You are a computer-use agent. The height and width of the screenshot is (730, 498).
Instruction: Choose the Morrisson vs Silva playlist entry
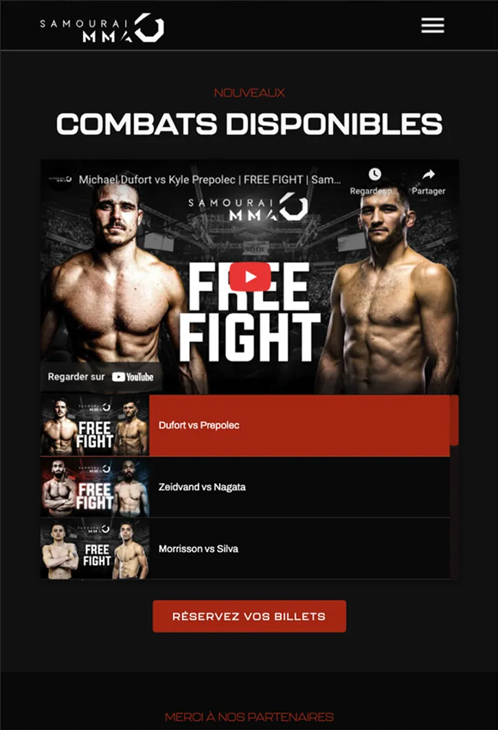tap(245, 549)
